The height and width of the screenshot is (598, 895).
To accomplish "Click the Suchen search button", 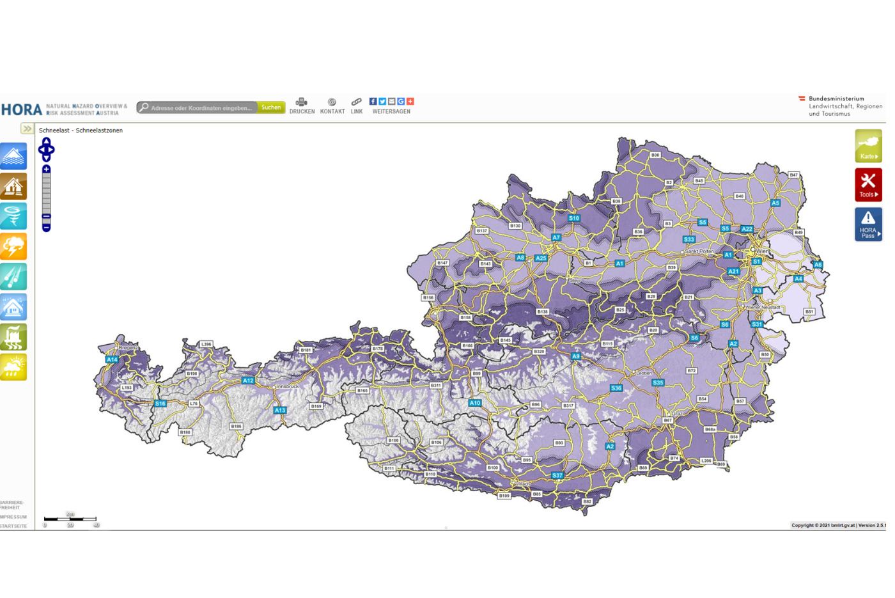I will [x=271, y=107].
